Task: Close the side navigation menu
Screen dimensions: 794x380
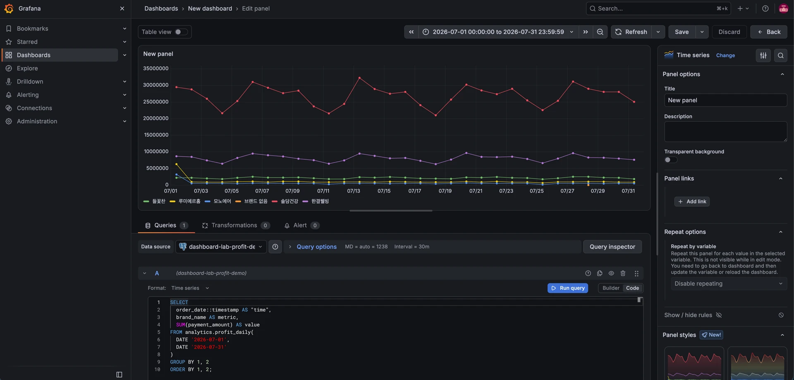Action: [x=122, y=8]
